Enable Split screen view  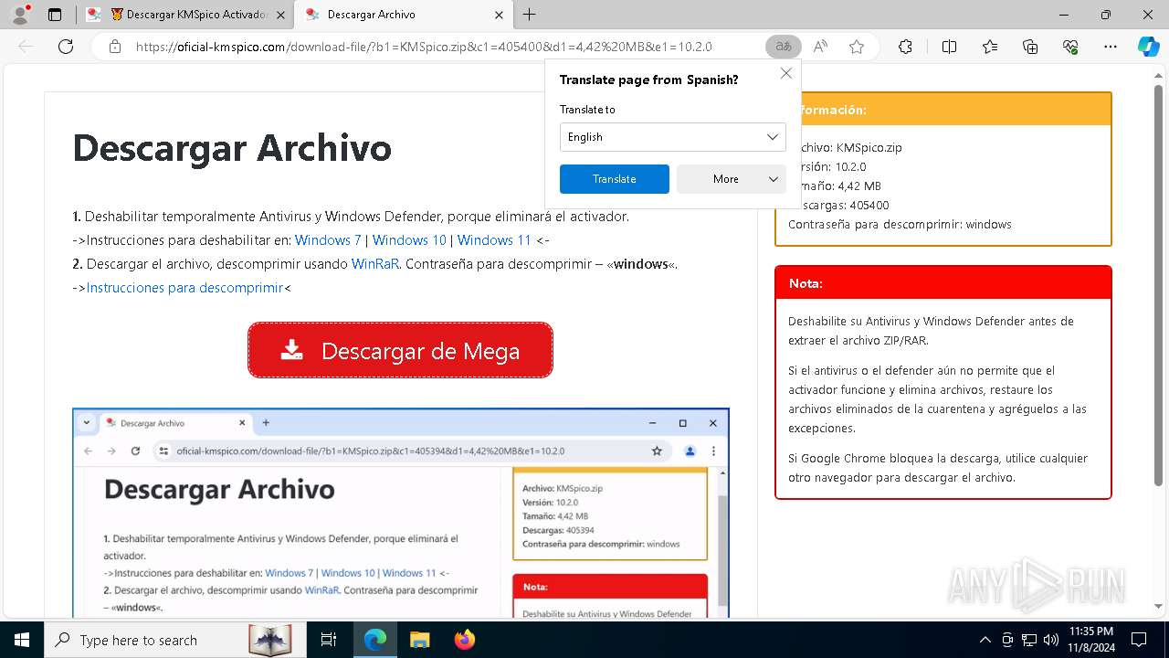pos(949,47)
